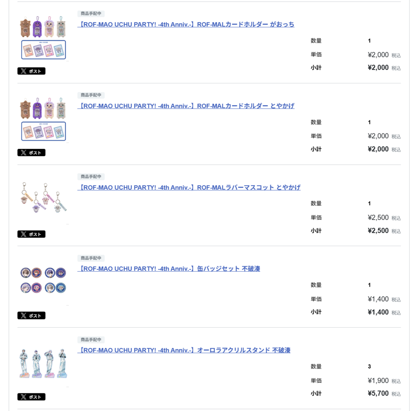Image resolution: width=418 pixels, height=411 pixels.
Task: Open the can badge set thumbnail image
Action: (43, 280)
